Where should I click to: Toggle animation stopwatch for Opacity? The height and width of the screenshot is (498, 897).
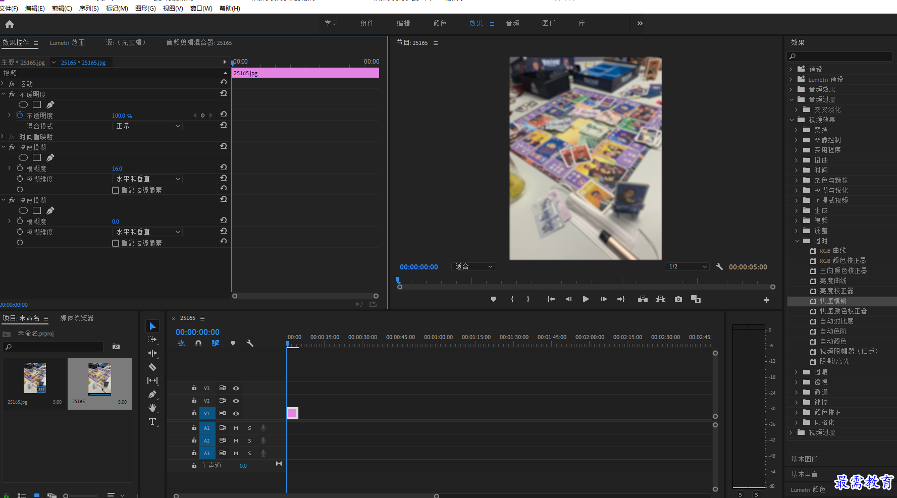[20, 115]
